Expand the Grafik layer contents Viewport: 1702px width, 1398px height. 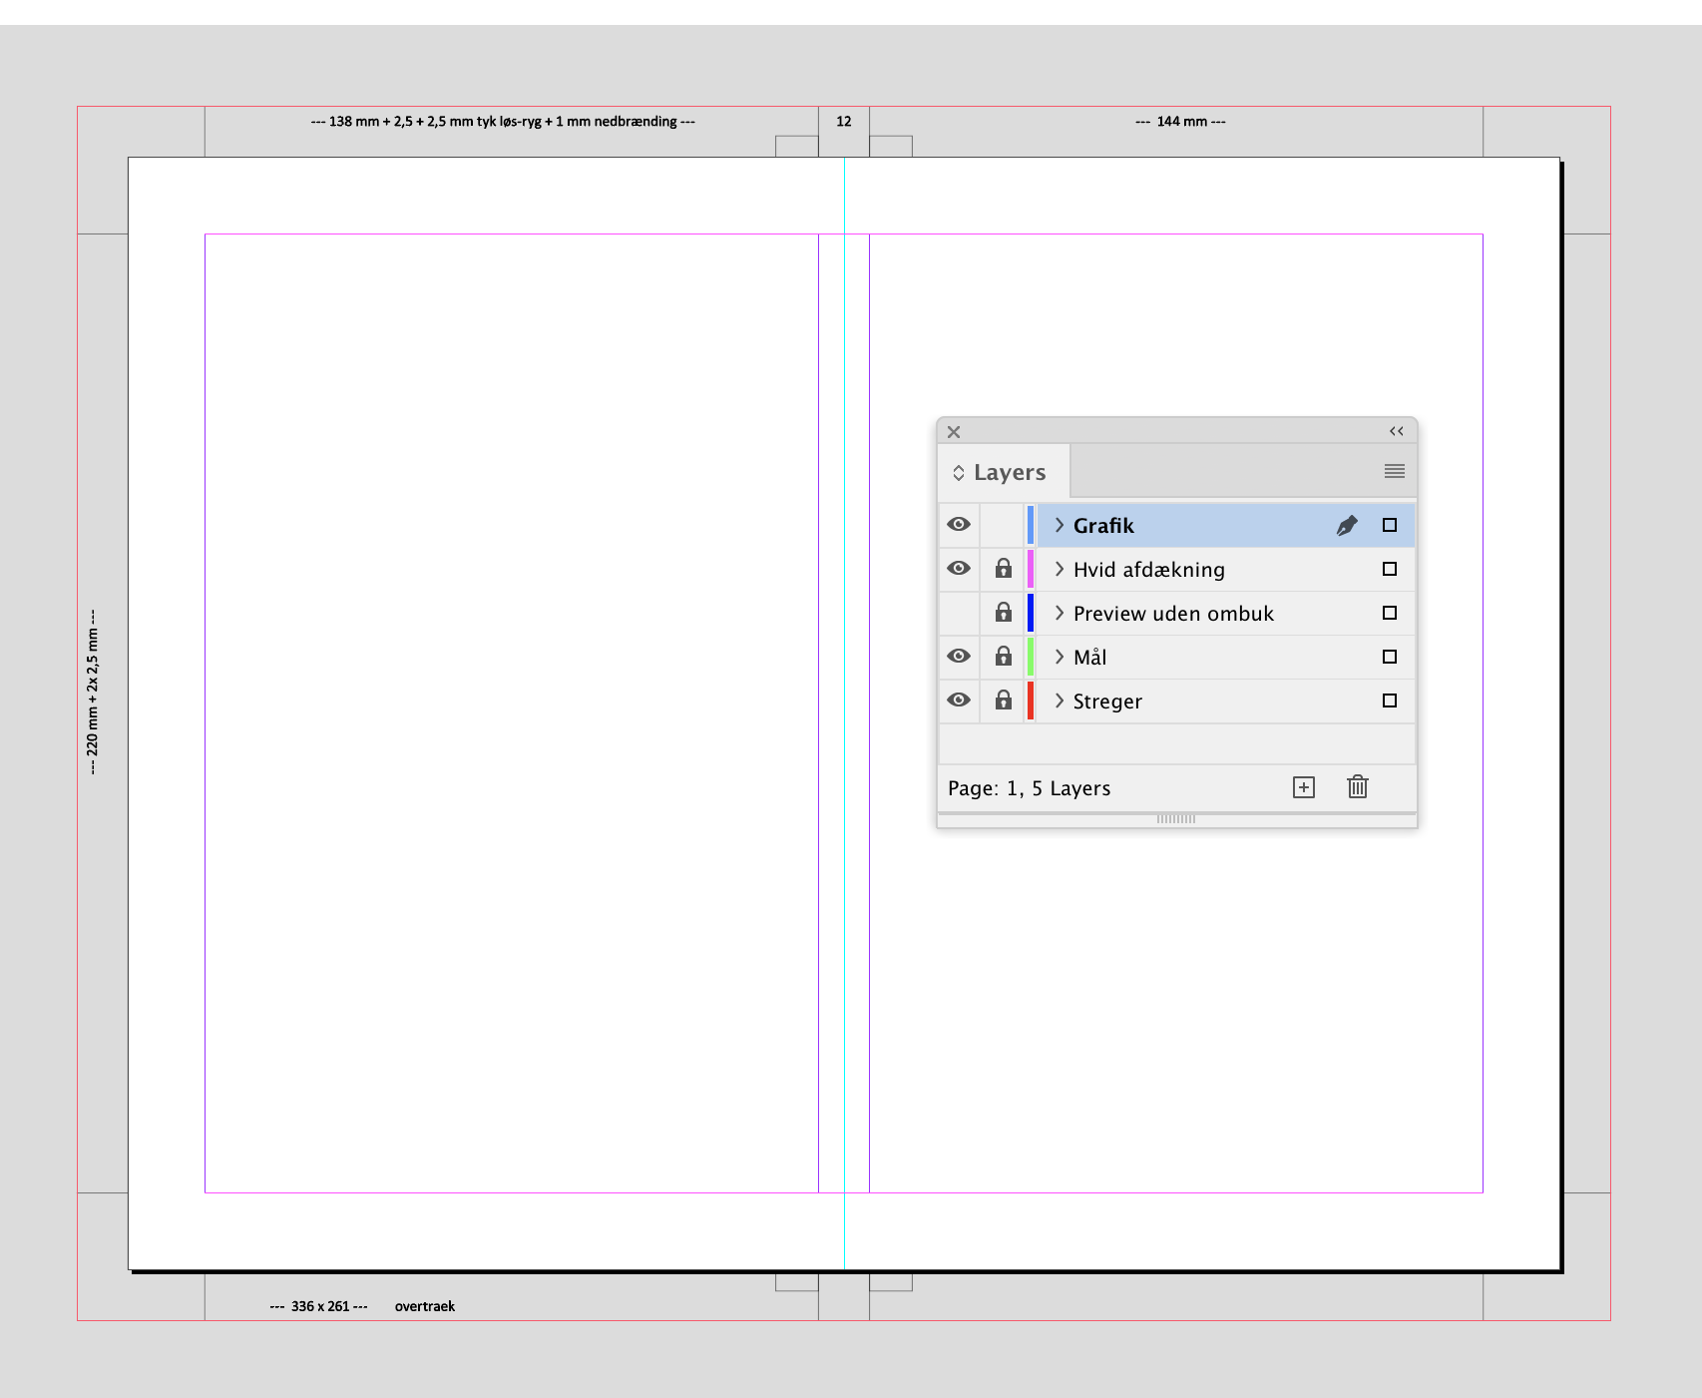point(1060,525)
